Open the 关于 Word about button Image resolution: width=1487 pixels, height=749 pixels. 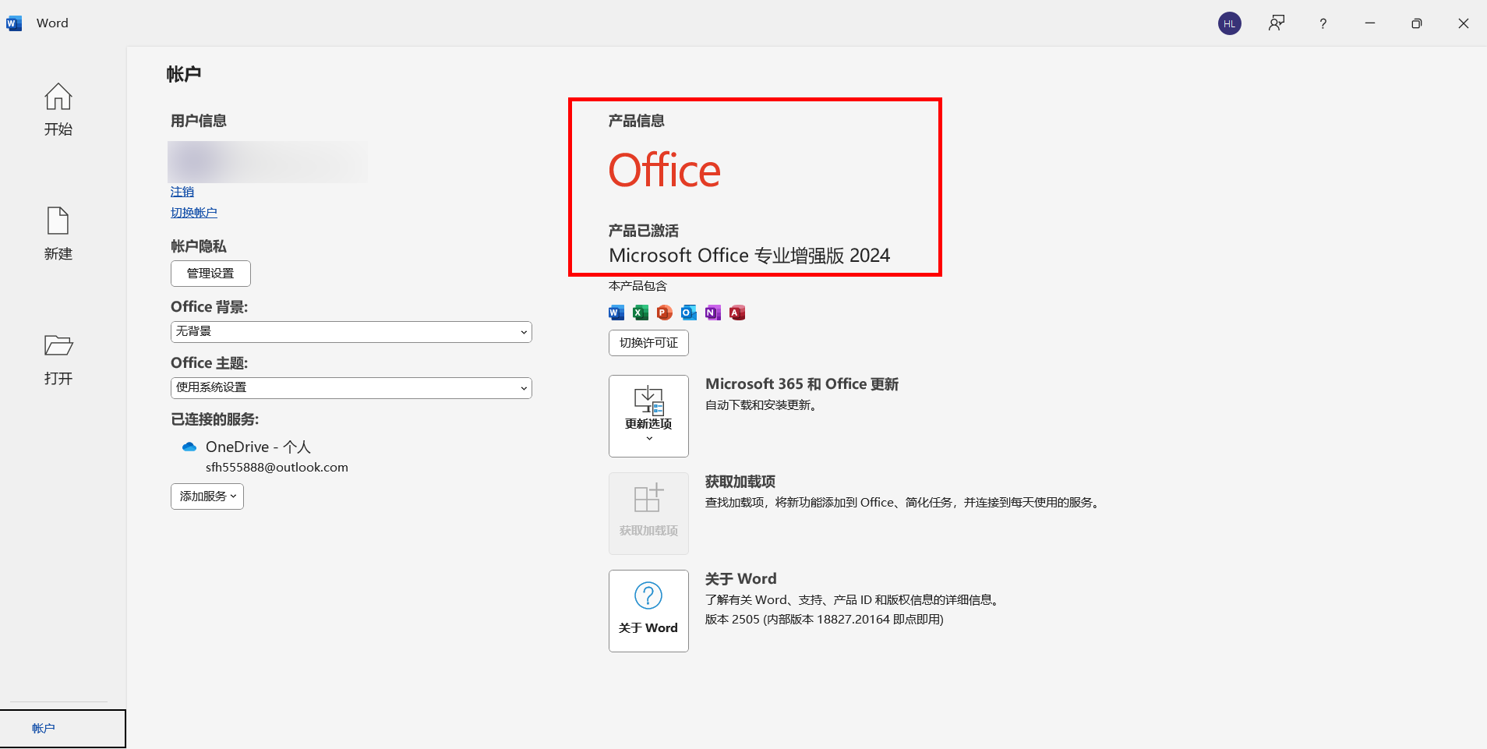pos(648,611)
